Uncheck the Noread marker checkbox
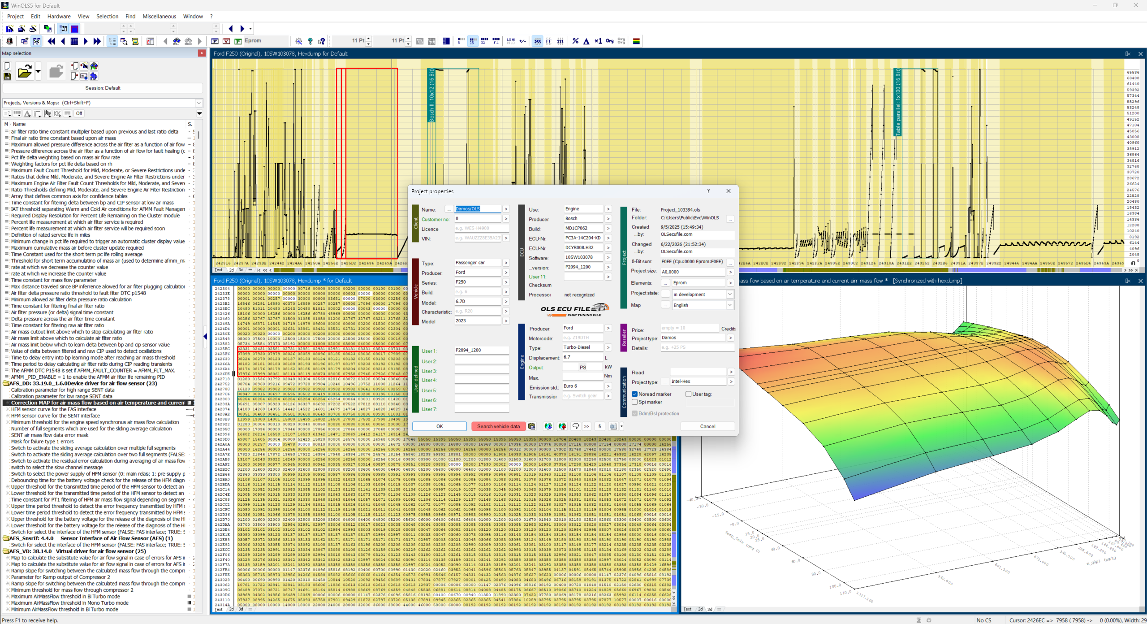This screenshot has height=624, width=1147. tap(635, 394)
